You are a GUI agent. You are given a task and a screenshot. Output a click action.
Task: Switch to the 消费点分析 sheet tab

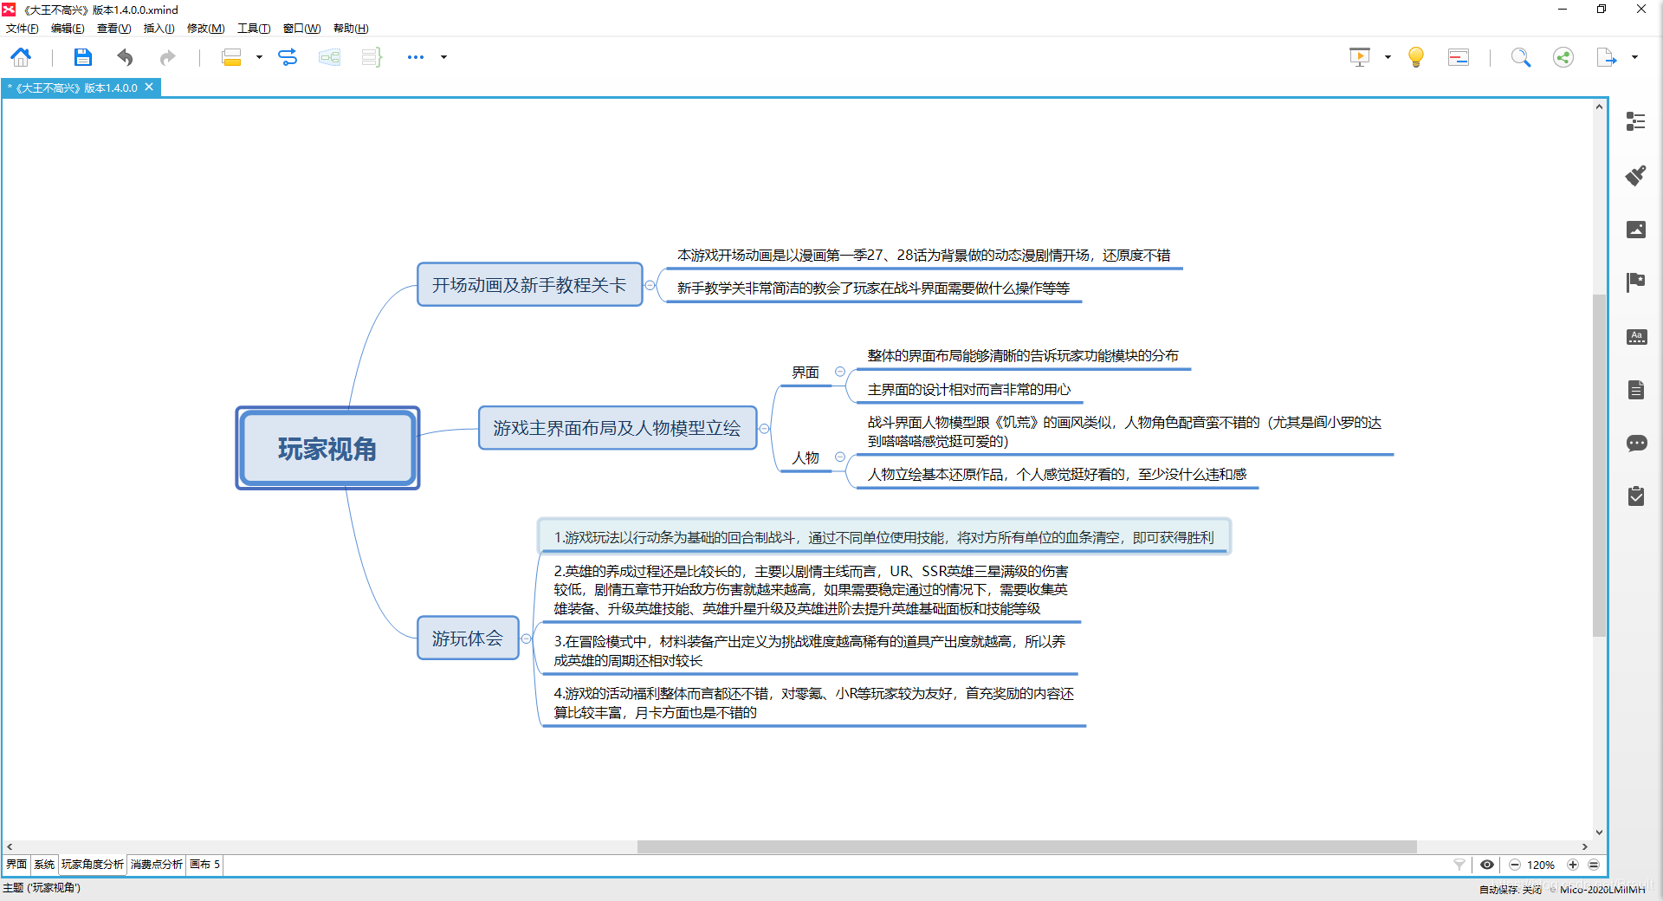157,865
